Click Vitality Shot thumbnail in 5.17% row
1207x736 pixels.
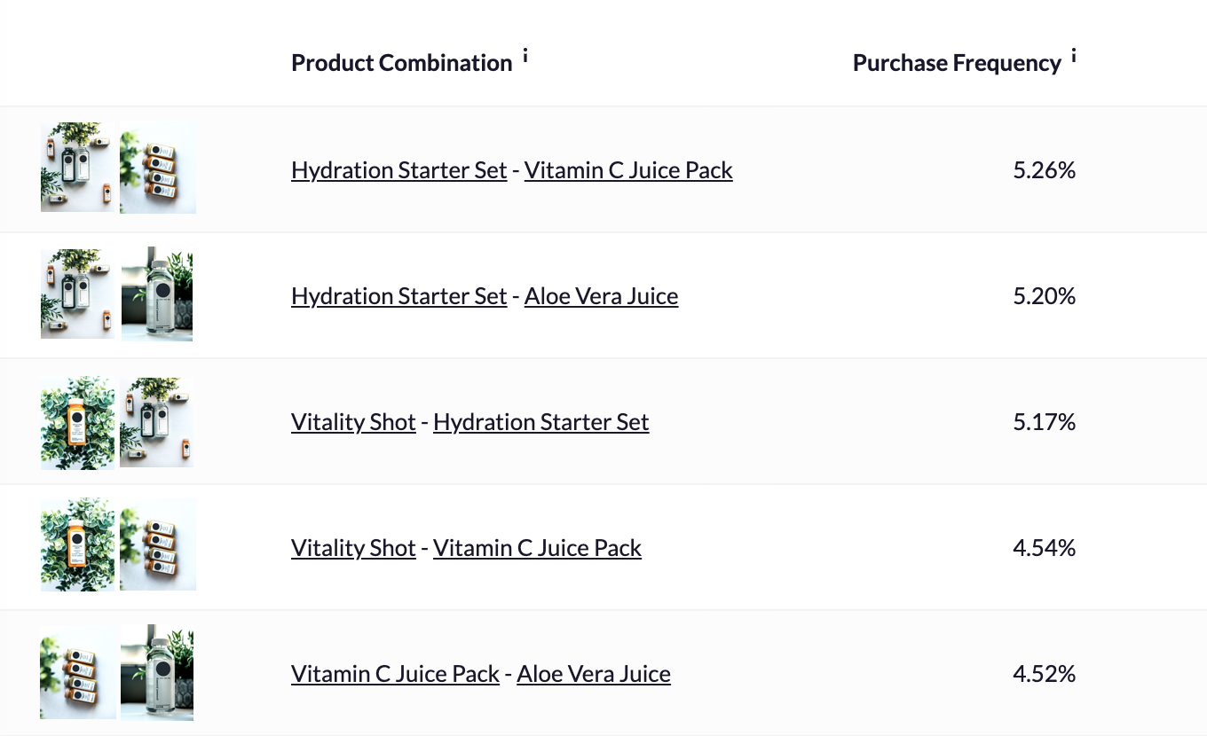point(77,422)
